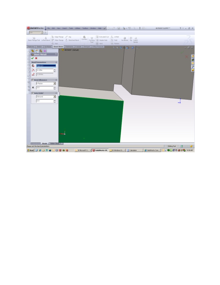Accept the Sheet-Metal2 feature with green checkmark

point(32,58)
